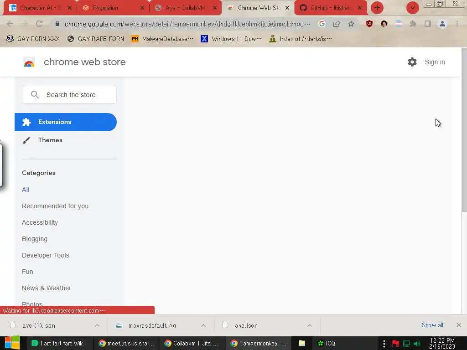Open the Extensions puzzle menu
Viewport: 467px width, 350px height.
click(x=413, y=24)
